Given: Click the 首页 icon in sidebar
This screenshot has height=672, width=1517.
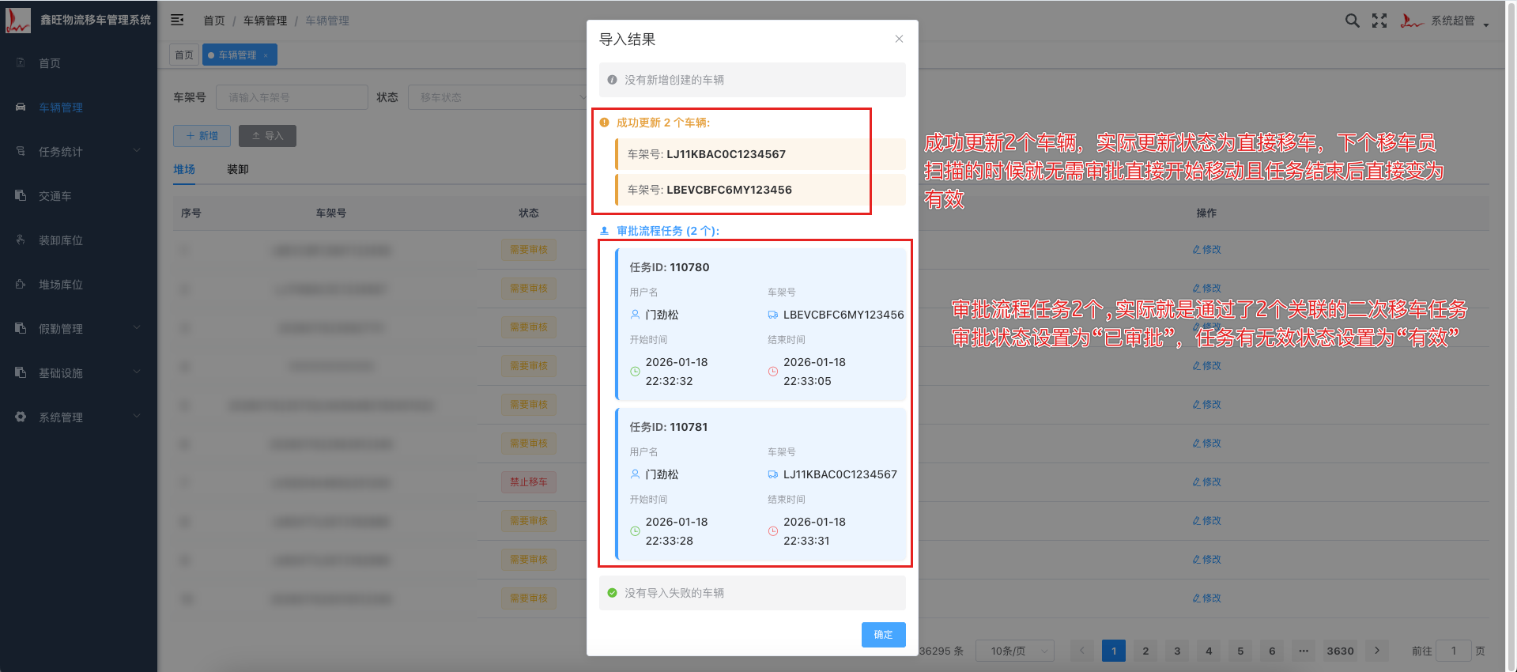Looking at the screenshot, I should 21,62.
